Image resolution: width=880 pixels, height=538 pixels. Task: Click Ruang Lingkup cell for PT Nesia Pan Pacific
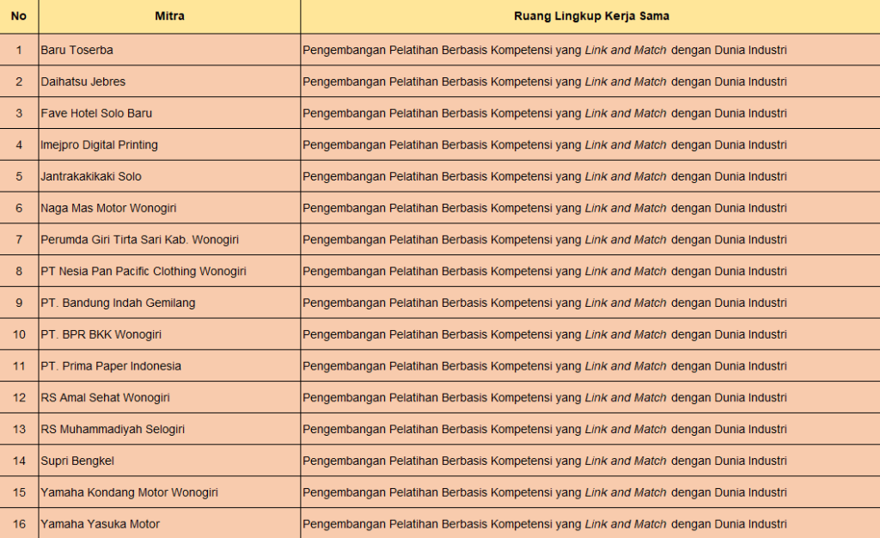click(590, 271)
